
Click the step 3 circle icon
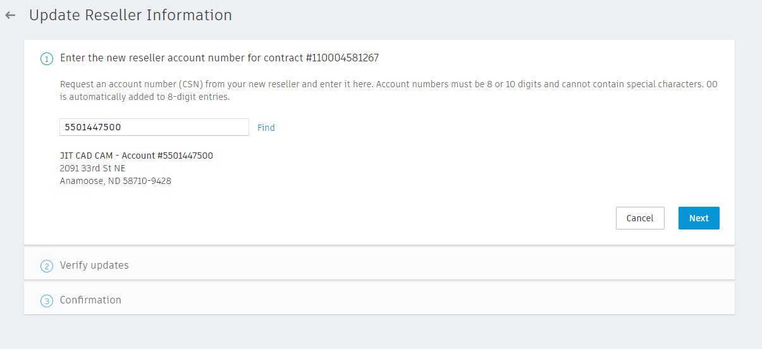(47, 301)
